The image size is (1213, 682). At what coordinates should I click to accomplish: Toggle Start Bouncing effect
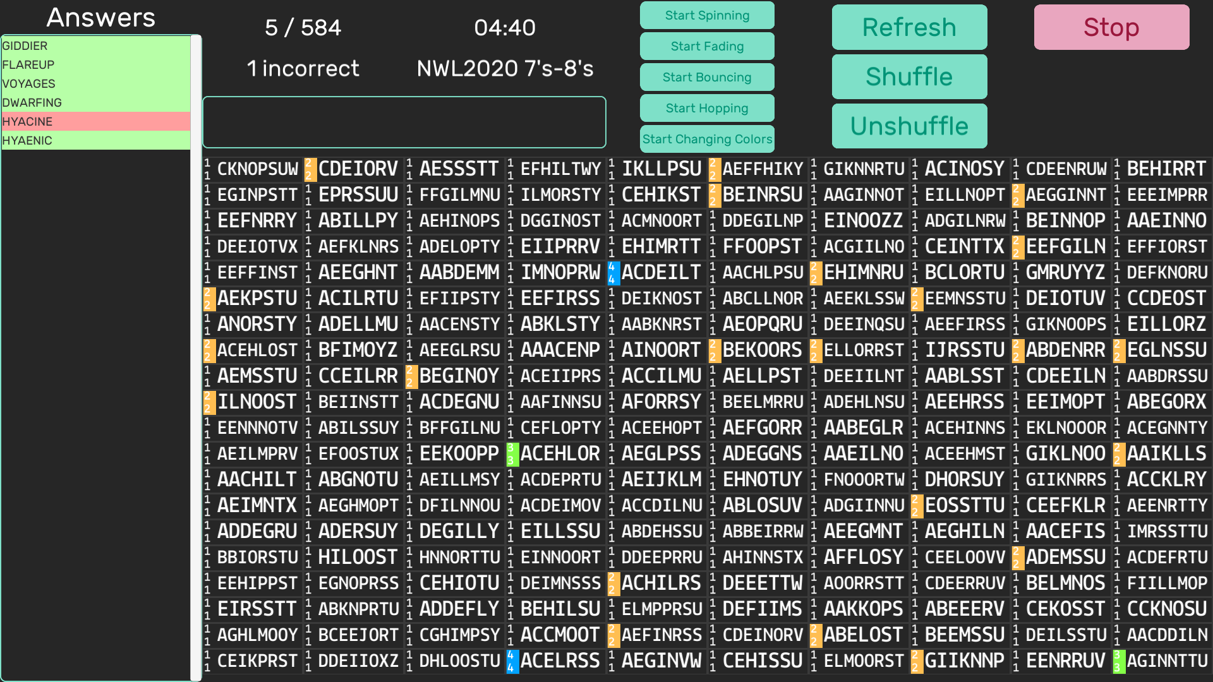(707, 77)
